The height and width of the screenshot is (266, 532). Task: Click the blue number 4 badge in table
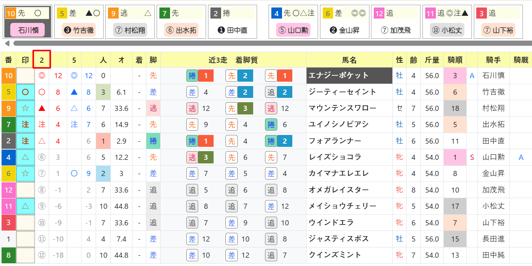[x=8, y=157]
